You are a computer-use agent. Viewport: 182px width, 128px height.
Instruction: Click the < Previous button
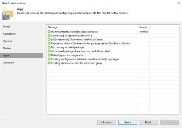pyautogui.click(x=107, y=122)
